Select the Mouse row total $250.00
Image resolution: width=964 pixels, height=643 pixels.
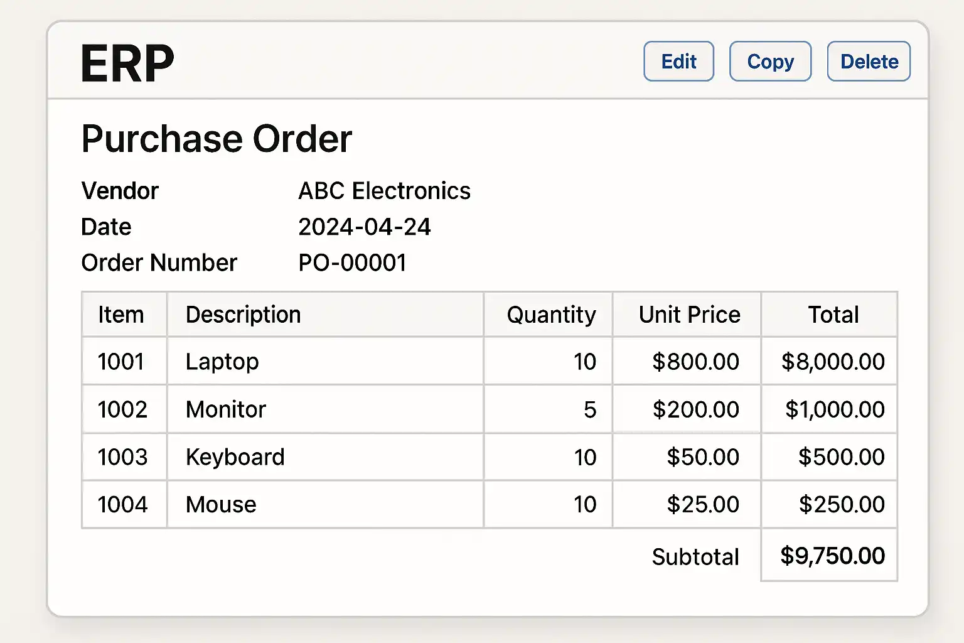tap(841, 504)
